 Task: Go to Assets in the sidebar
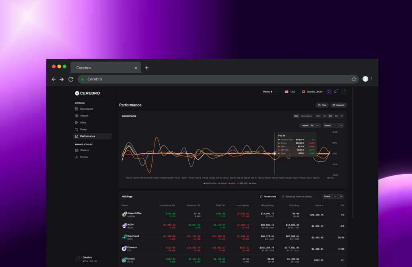[x=84, y=116]
